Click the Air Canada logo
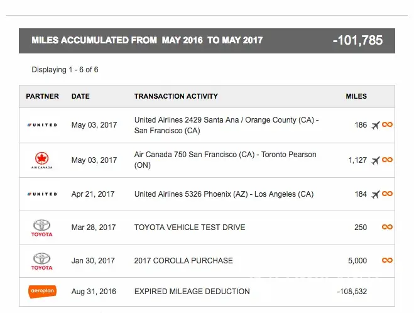 tap(42, 160)
